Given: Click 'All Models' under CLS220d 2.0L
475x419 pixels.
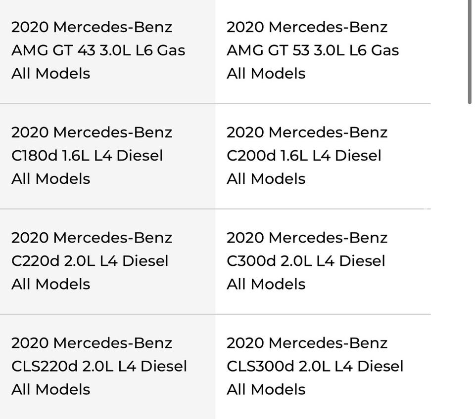Looking at the screenshot, I should pos(50,389).
